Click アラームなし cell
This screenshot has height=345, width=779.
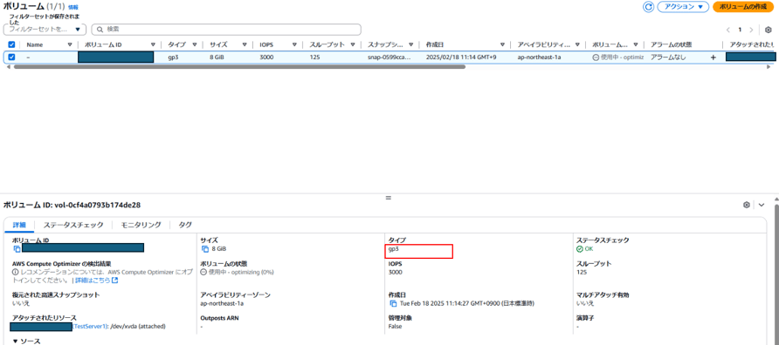tap(668, 57)
